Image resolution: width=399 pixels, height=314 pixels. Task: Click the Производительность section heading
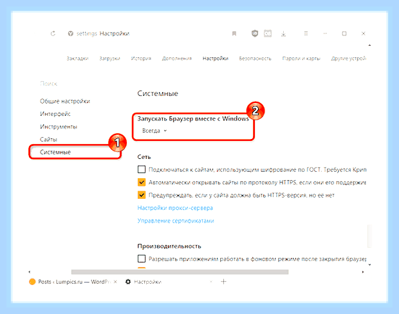point(169,246)
